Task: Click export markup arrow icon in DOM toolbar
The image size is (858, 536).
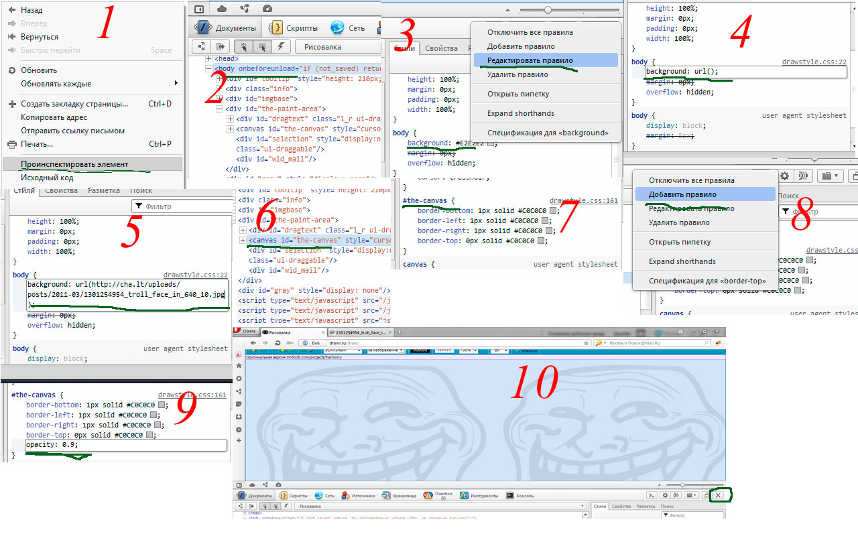Action: point(219,47)
